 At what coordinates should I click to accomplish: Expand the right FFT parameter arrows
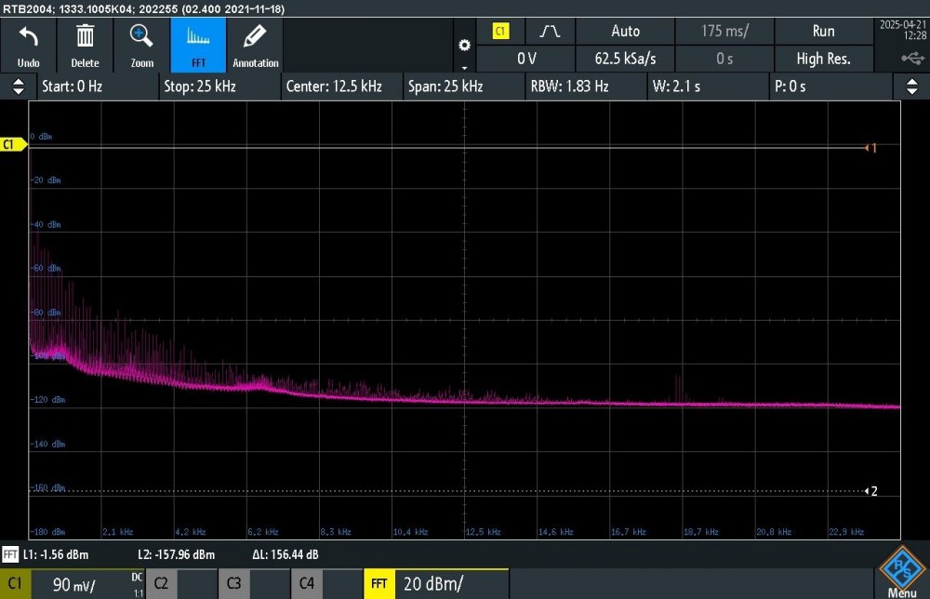(x=911, y=87)
